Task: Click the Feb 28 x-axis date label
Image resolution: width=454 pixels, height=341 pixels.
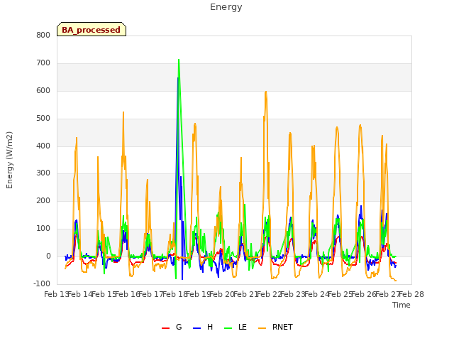Action: (x=411, y=295)
